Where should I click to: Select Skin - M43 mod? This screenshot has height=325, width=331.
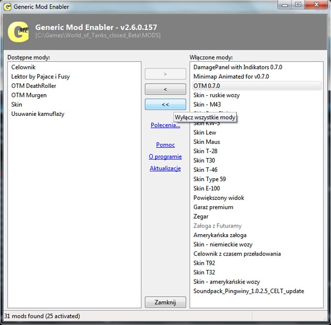point(207,104)
